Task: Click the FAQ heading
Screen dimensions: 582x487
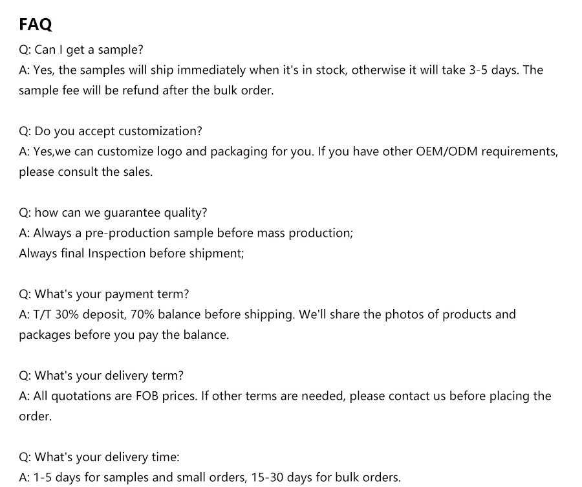Action: (36, 25)
